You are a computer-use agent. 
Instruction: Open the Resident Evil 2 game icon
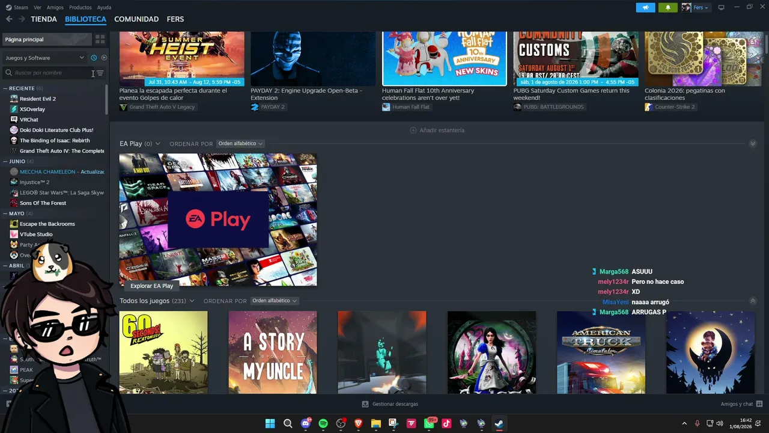(14, 99)
